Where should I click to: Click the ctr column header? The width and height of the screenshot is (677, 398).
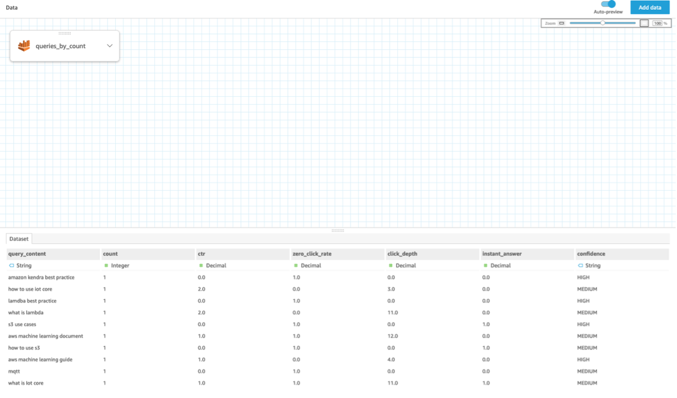[243, 254]
